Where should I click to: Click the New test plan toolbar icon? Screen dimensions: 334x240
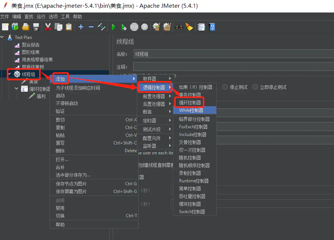(x=5, y=27)
